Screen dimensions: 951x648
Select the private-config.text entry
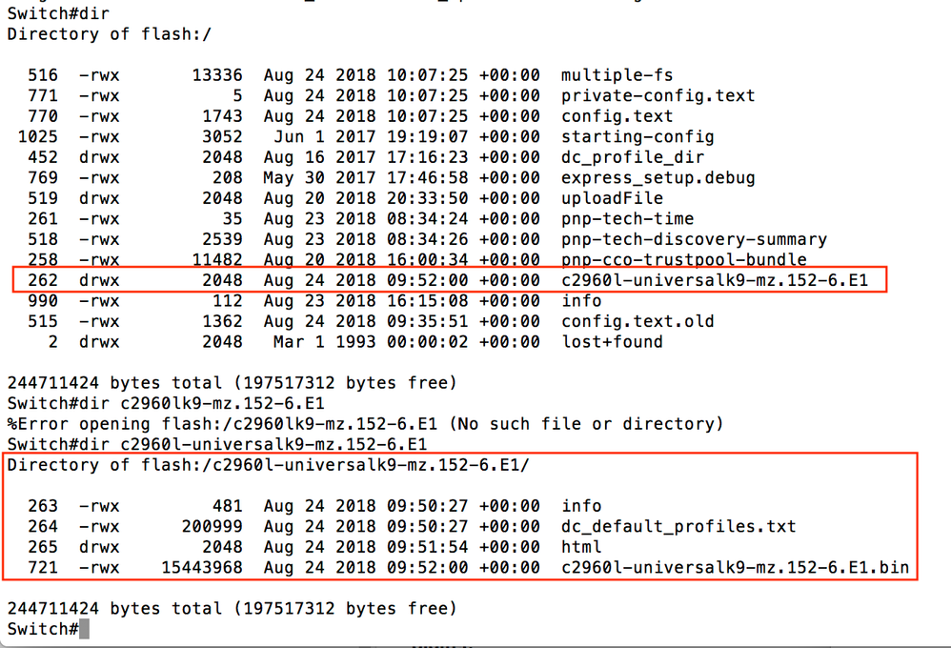658,96
